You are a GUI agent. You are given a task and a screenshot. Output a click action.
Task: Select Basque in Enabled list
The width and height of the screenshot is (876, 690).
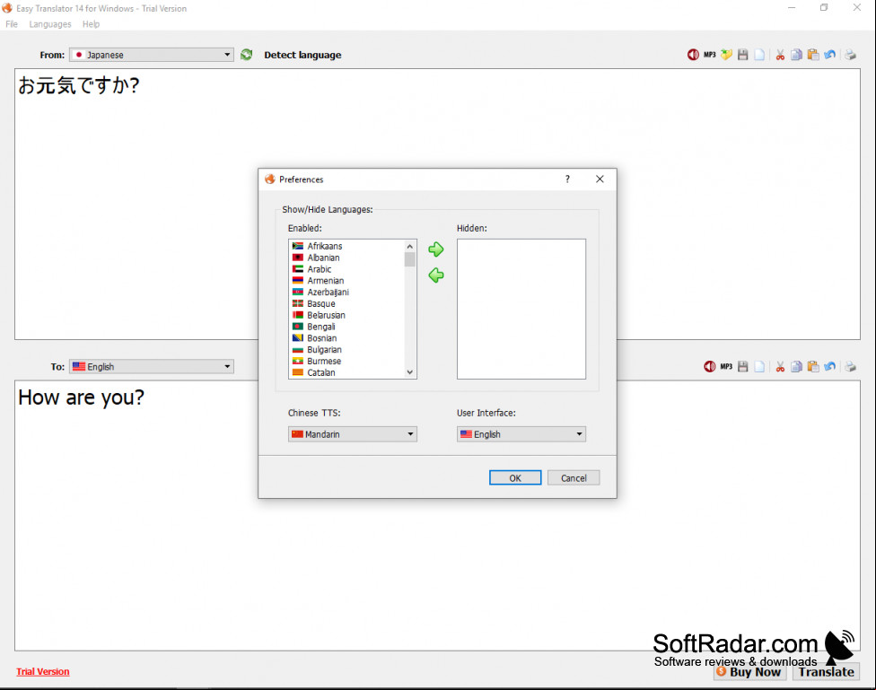point(346,303)
